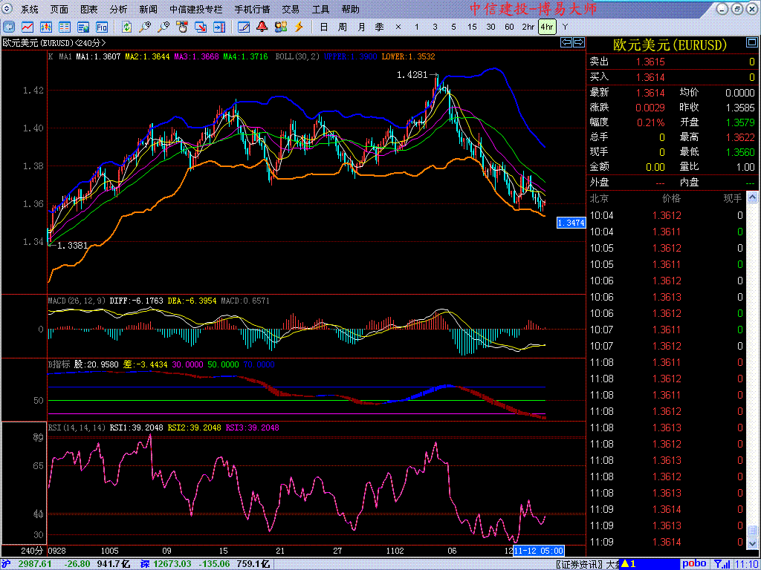Open the 分析 menu
Screen dimensions: 761x570
coord(118,9)
